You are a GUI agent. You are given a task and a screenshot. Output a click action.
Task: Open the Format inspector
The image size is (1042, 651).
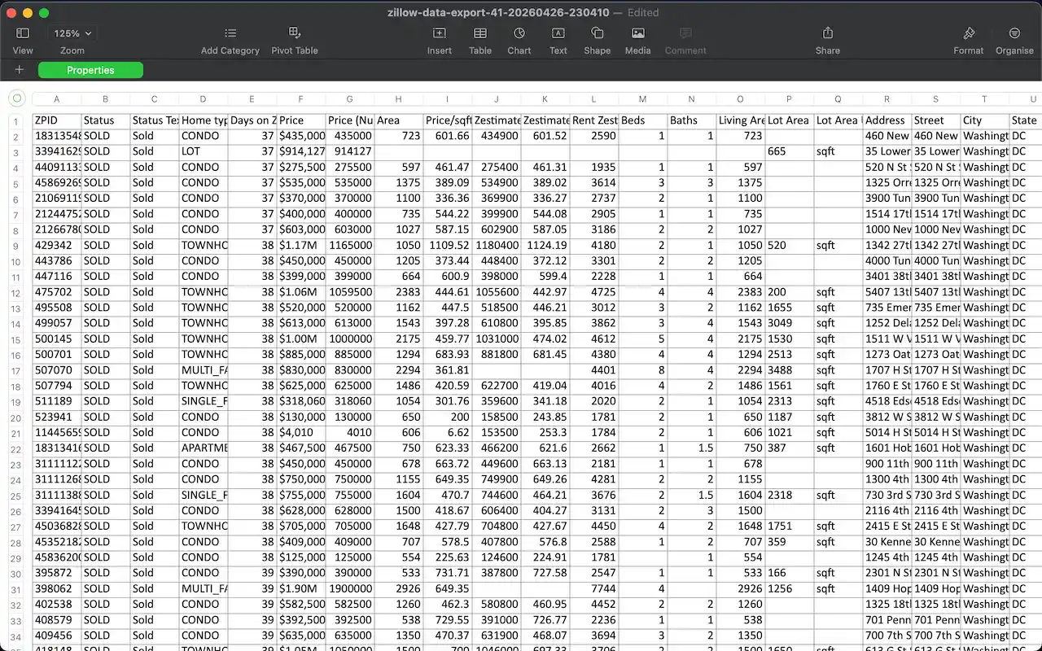969,33
